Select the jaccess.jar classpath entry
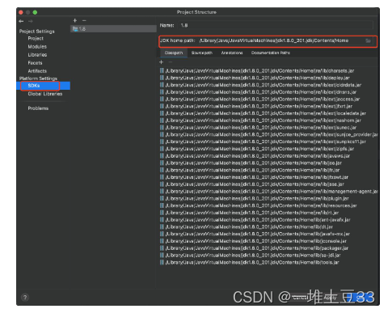 pos(259,99)
